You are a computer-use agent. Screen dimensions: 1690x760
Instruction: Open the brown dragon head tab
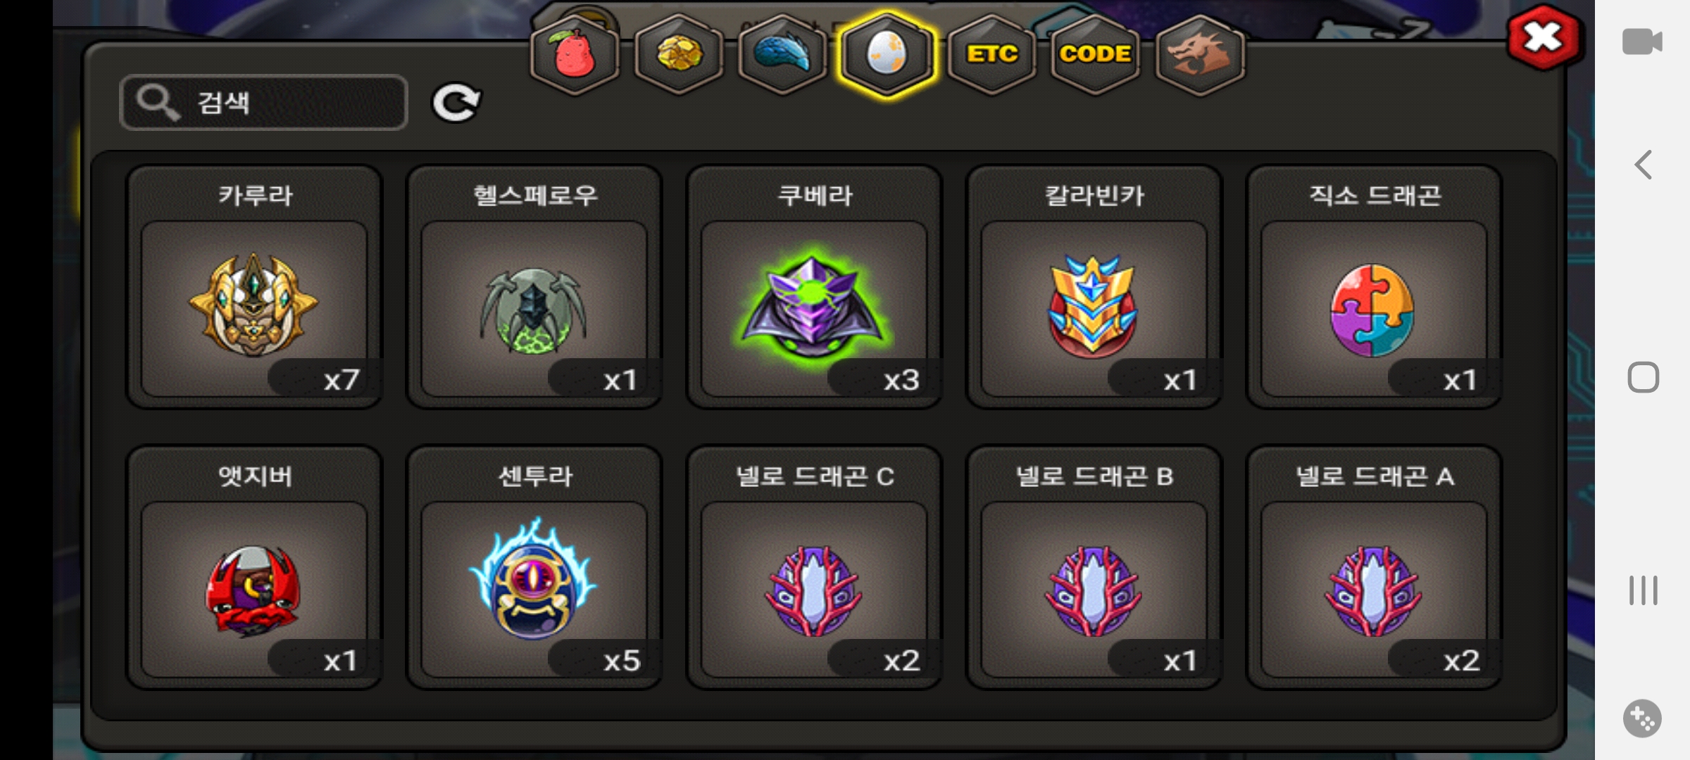point(1200,55)
